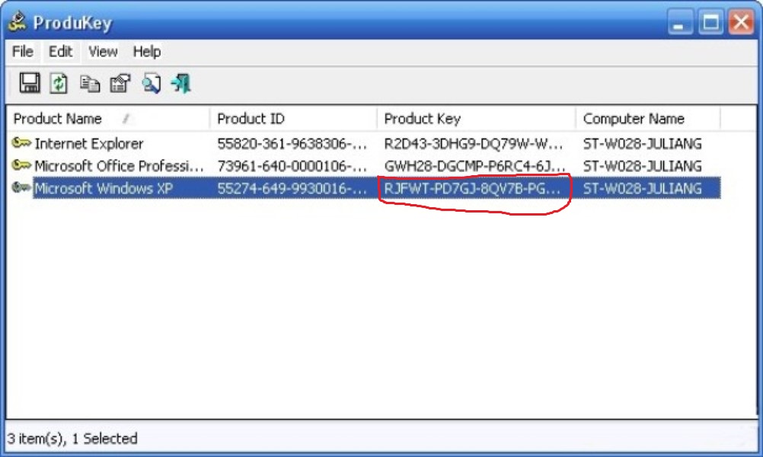The height and width of the screenshot is (457, 763).
Task: Click the key icon beside Microsoft Windows XP
Action: [21, 188]
